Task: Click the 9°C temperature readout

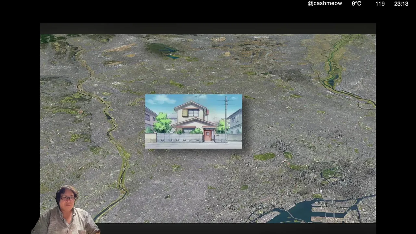Action: tap(357, 4)
